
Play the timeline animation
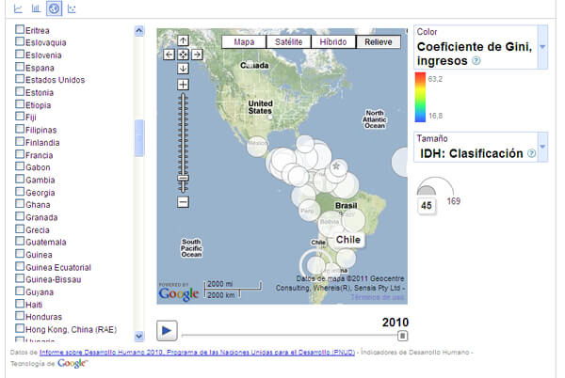click(167, 330)
